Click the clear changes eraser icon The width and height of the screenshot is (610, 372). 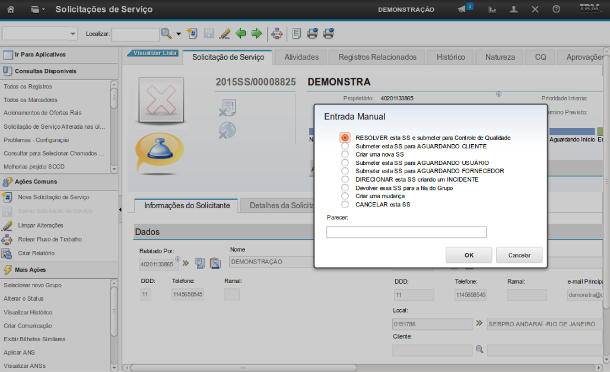[x=224, y=34]
